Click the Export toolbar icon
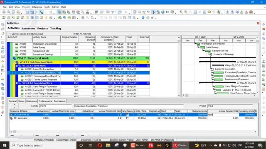The image size is (266, 149). coord(232,12)
